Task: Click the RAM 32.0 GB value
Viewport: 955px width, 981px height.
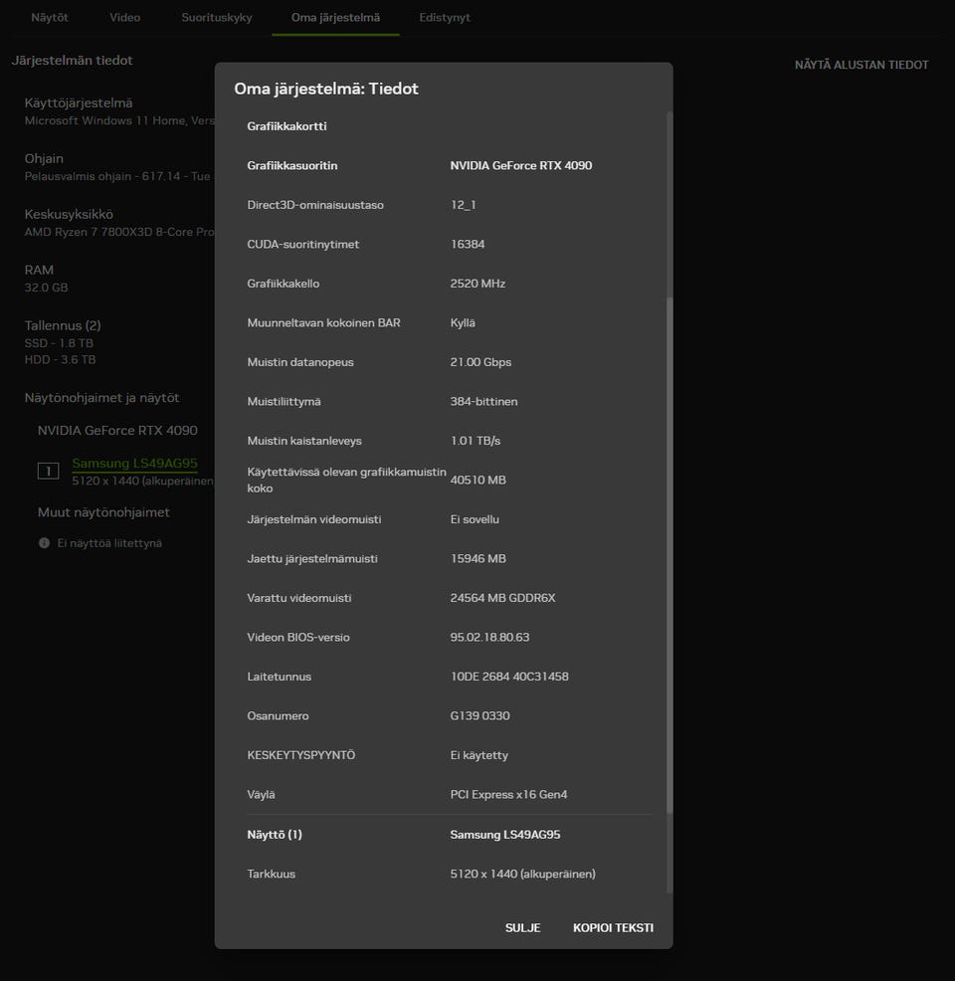Action: tap(46, 288)
